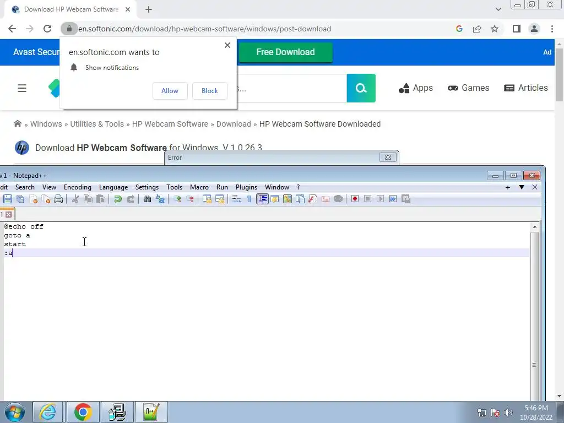
Task: Open Macro menu in Notepad++
Action: coord(199,187)
